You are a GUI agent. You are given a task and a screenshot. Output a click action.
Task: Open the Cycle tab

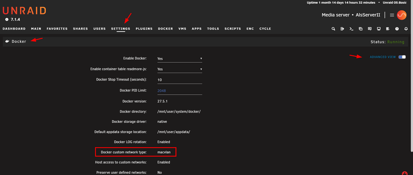[265, 29]
